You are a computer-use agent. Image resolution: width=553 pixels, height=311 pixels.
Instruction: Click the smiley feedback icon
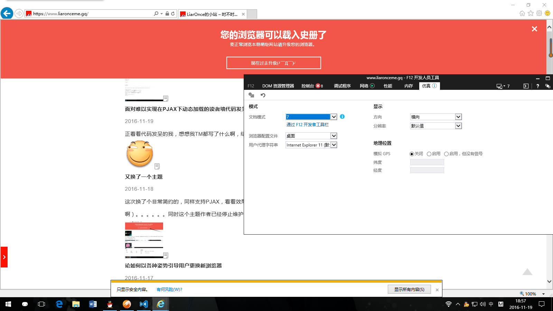[x=547, y=13]
